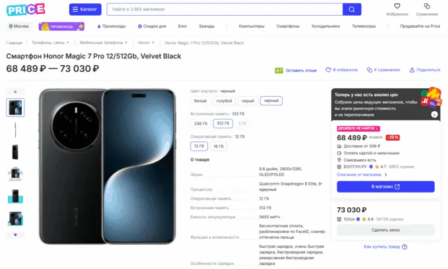Click the search magnifier button
This screenshot has height=269, width=448.
(352, 9)
